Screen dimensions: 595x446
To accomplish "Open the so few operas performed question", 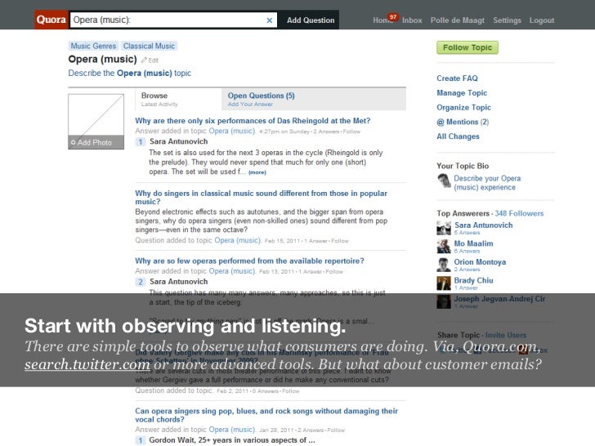I will click(250, 261).
